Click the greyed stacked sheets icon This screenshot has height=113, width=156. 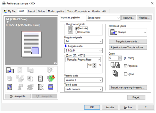click(x=10, y=79)
